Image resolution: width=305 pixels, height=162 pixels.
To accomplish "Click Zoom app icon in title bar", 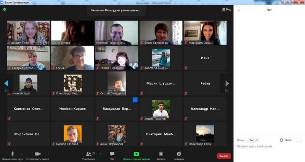I will (2, 2).
